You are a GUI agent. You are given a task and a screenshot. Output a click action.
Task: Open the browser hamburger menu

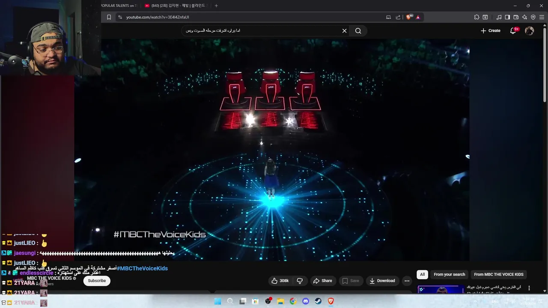pyautogui.click(x=542, y=17)
